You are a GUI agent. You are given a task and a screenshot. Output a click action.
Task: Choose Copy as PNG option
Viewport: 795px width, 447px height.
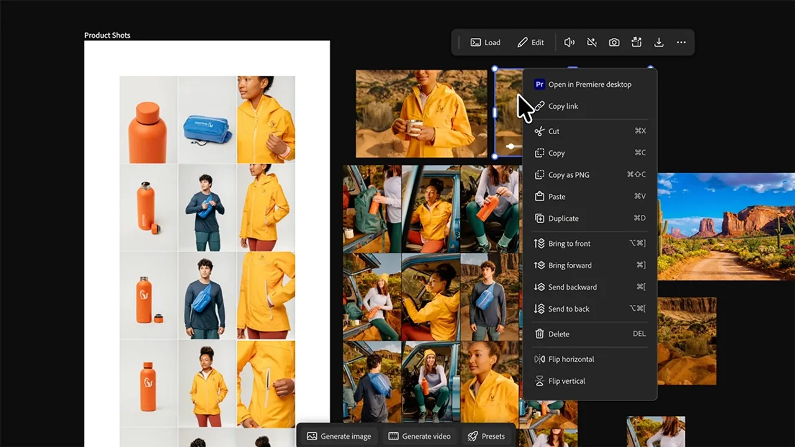[568, 174]
